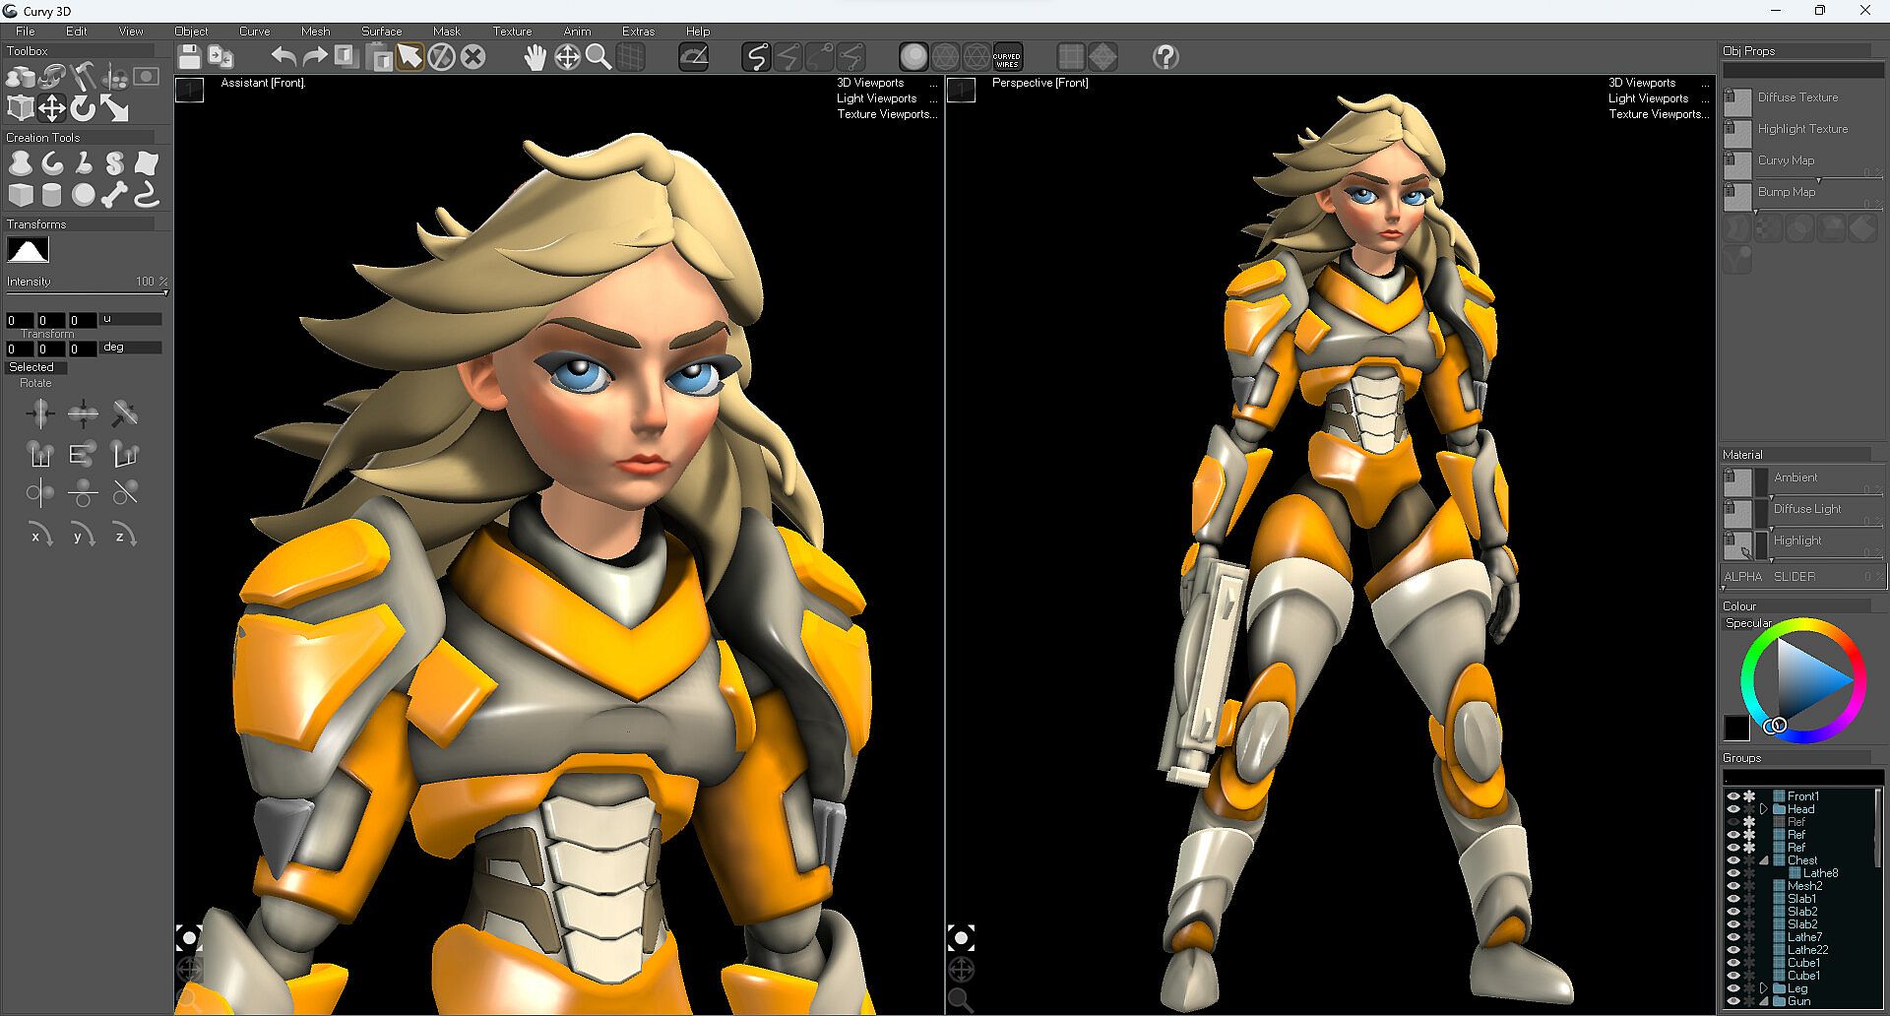Open the Texture menu
Image resolution: width=1890 pixels, height=1016 pixels.
coord(512,32)
